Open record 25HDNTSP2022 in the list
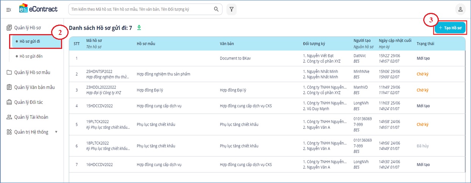471x183 pixels. 99,71
